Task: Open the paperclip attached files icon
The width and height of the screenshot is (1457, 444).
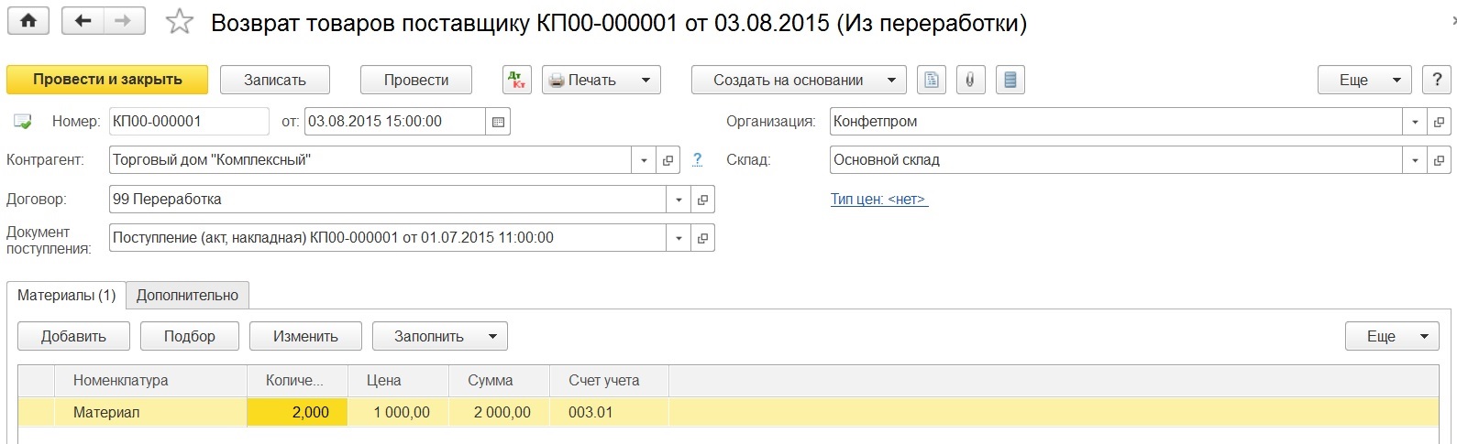Action: coord(970,80)
